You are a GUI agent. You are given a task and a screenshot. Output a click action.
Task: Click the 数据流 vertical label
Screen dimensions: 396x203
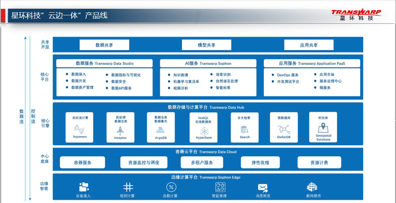click(22, 116)
